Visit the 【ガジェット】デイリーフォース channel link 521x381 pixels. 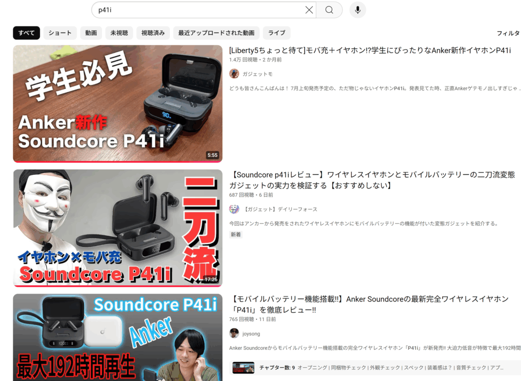point(280,209)
